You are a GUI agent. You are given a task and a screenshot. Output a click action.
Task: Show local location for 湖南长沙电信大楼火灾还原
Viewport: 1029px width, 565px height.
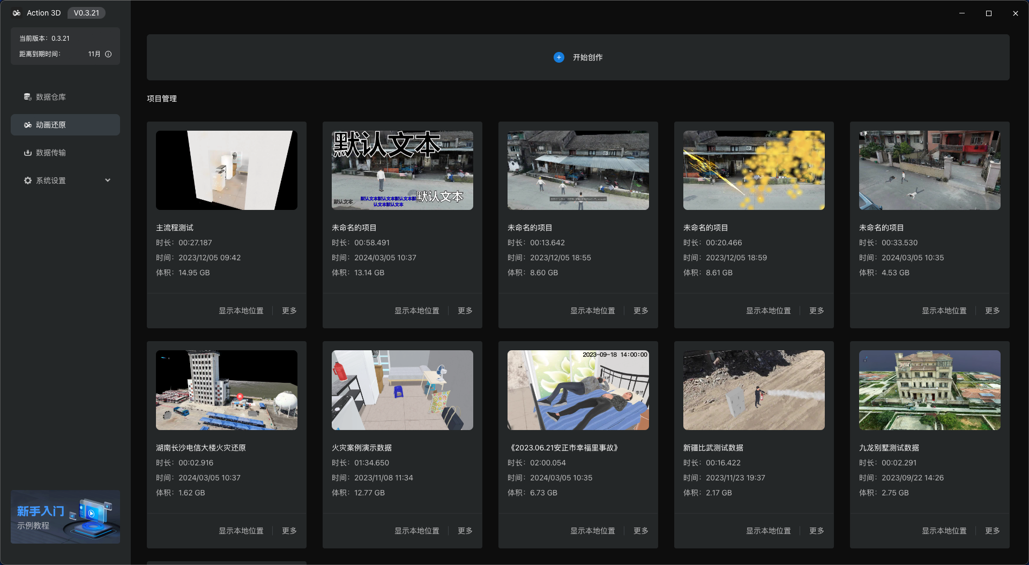241,531
